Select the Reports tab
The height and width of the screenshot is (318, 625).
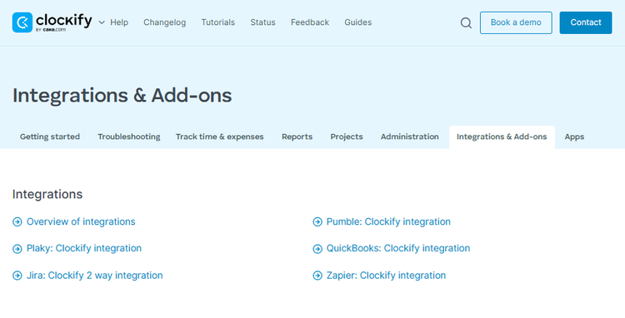point(297,137)
